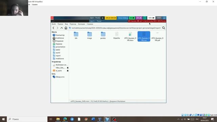
Task: Select the ИП2_Быкова_ОИБ.pdf file
Action: pos(157,37)
